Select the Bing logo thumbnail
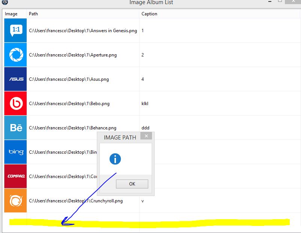301x233 pixels. click(x=15, y=152)
